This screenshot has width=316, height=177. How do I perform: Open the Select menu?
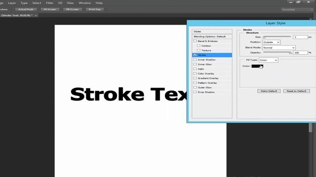point(37,3)
